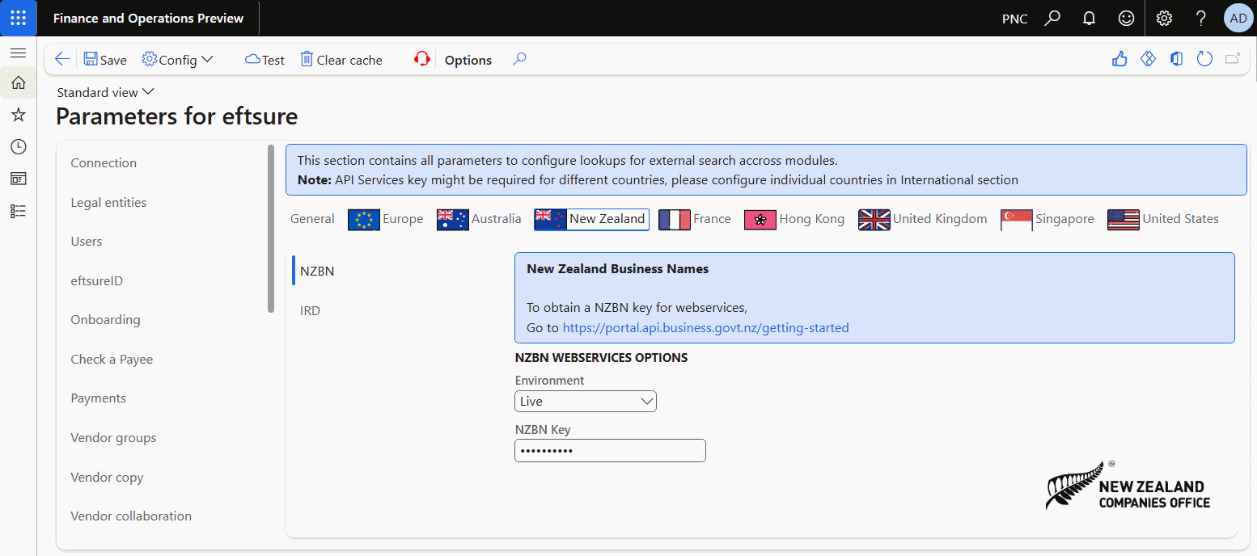Go back with the back arrow
Image resolution: width=1257 pixels, height=556 pixels.
coord(61,59)
